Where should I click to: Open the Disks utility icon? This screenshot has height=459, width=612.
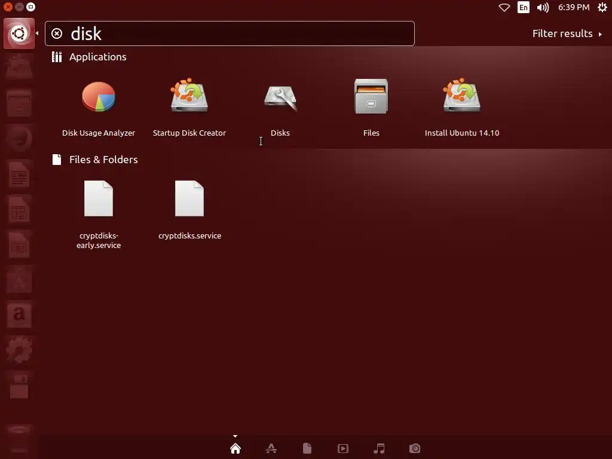pyautogui.click(x=280, y=98)
